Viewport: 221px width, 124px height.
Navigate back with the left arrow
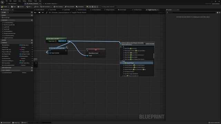(39, 12)
